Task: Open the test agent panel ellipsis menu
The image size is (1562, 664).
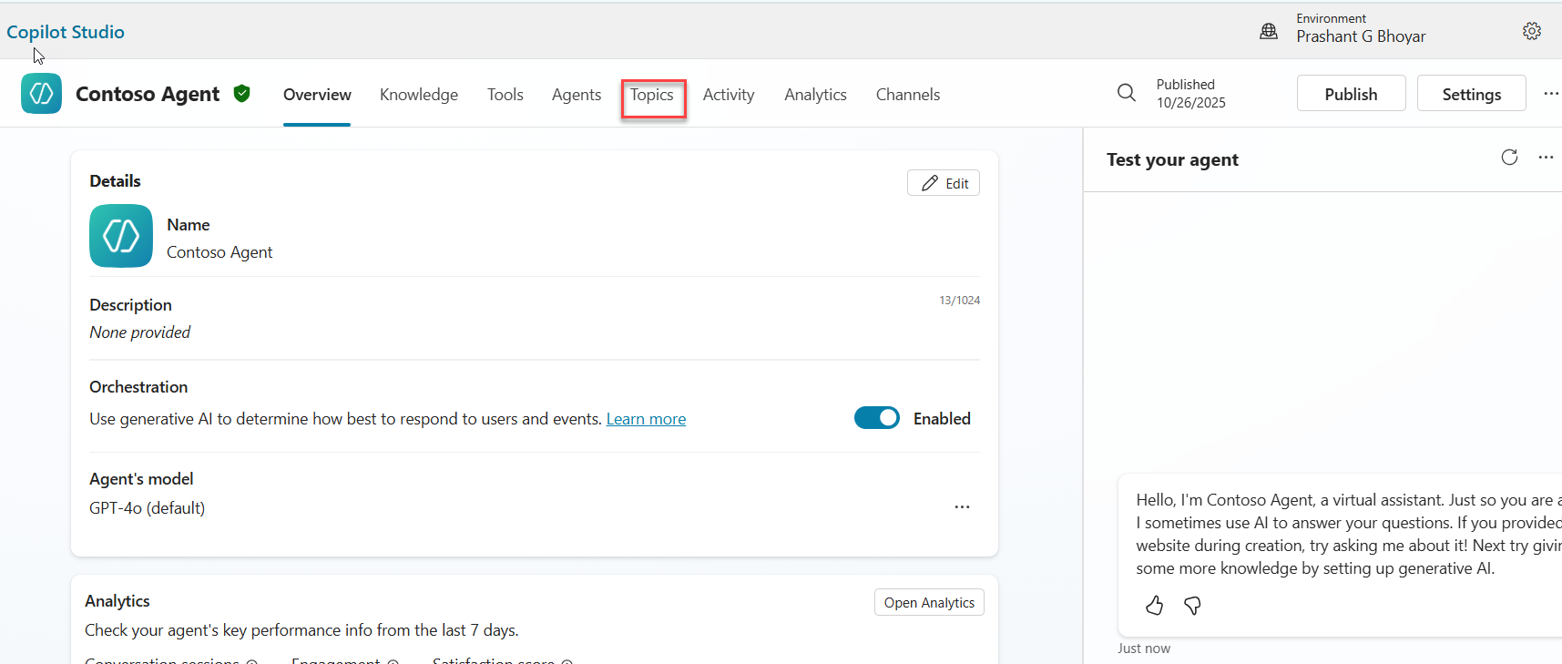Action: [1546, 157]
